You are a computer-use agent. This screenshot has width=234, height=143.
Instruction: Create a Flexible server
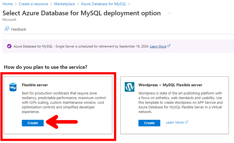33,123
